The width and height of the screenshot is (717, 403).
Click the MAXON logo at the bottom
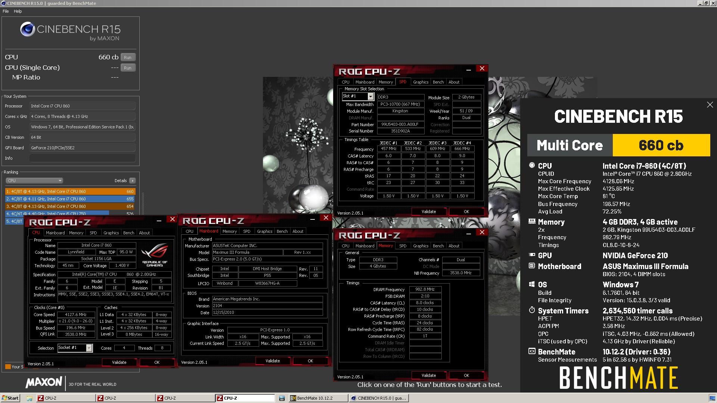click(44, 382)
